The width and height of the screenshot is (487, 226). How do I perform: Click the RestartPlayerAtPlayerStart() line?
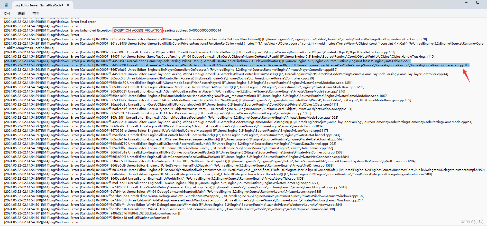pyautogui.click(x=184, y=87)
